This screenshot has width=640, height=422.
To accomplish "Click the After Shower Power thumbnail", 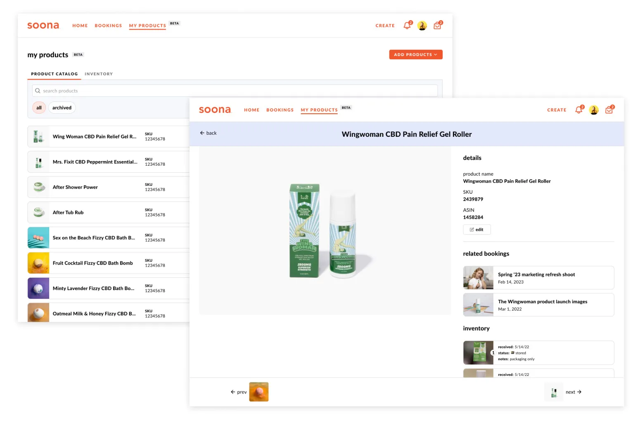I will (38, 187).
